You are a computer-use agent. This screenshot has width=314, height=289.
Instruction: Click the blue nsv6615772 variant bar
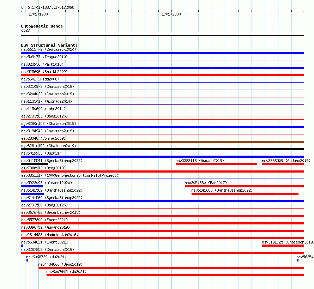pos(162,53)
